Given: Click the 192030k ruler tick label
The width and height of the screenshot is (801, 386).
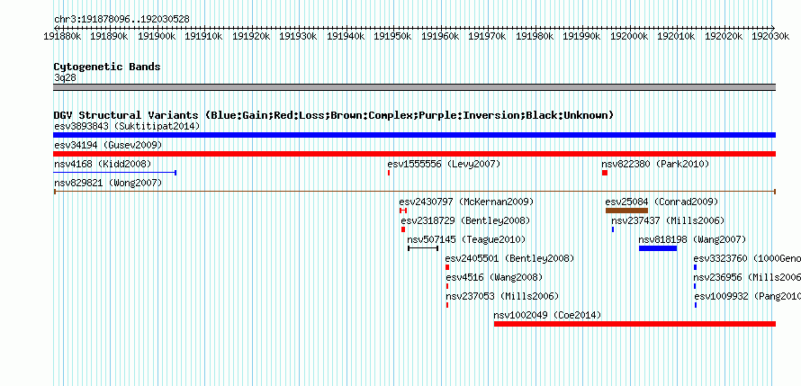Looking at the screenshot, I should (x=770, y=36).
